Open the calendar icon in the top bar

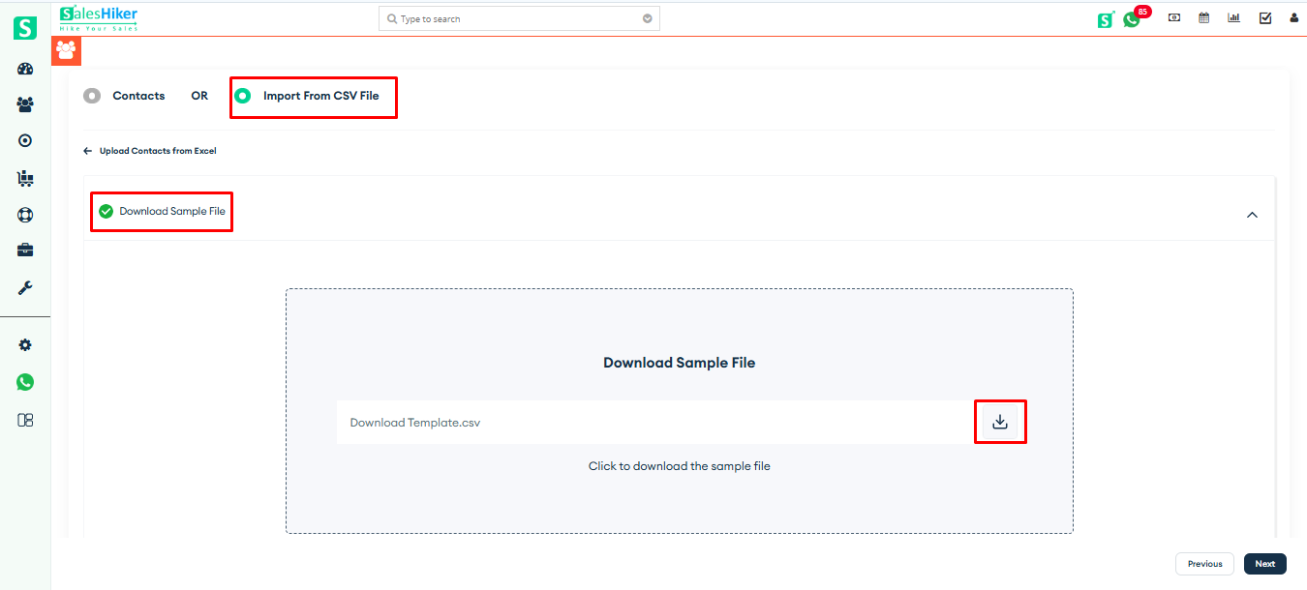[1203, 17]
